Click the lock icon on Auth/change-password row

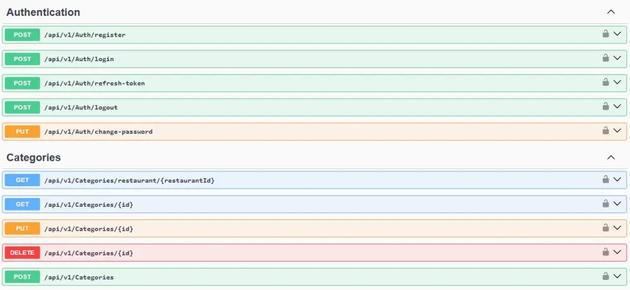click(605, 130)
